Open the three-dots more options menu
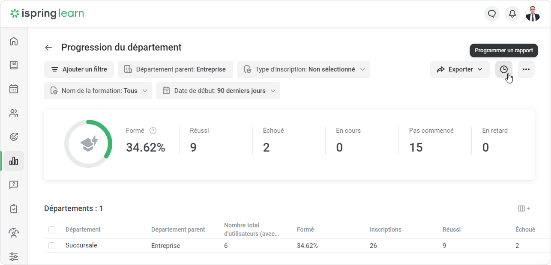The width and height of the screenshot is (551, 265). (526, 69)
